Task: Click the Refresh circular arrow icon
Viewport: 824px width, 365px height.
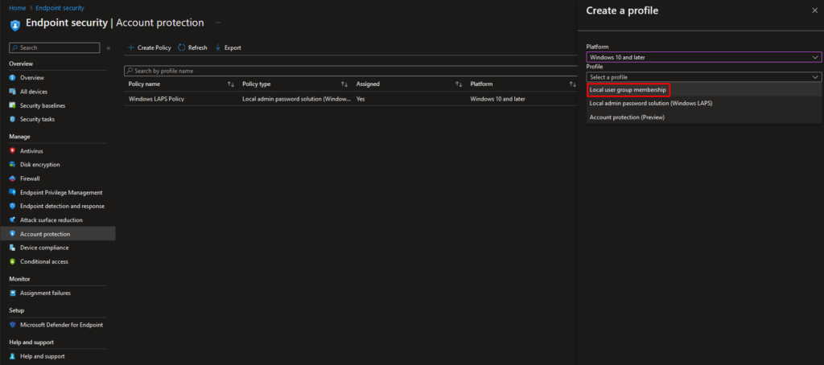Action: 181,47
